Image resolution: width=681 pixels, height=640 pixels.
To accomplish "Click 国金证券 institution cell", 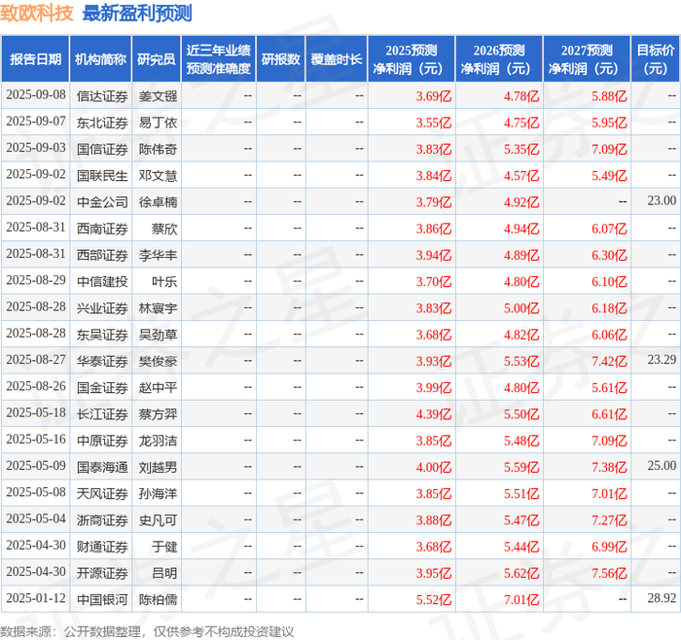I will (102, 387).
